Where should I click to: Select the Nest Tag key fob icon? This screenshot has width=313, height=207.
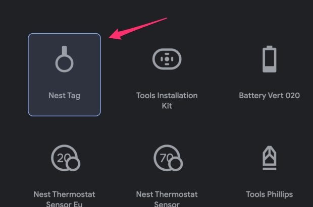pos(64,59)
